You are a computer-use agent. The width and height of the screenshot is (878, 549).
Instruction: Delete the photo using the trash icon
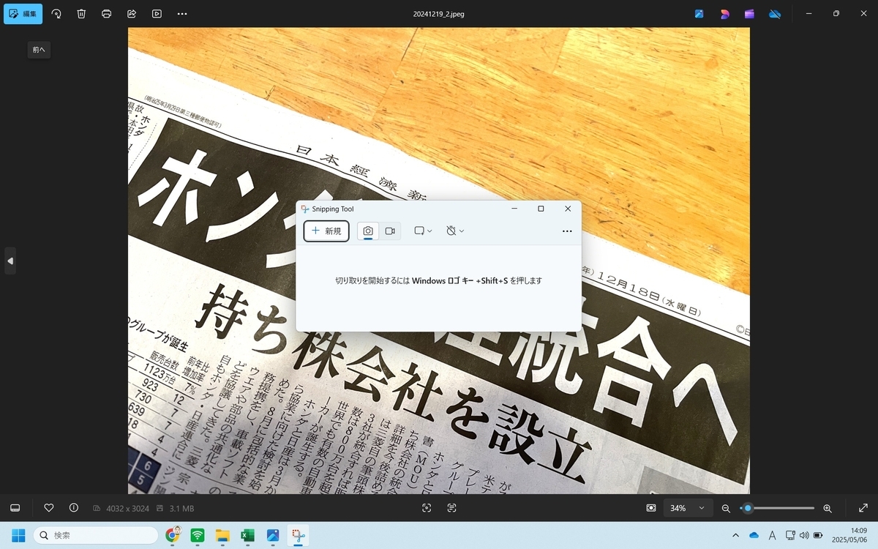point(81,14)
